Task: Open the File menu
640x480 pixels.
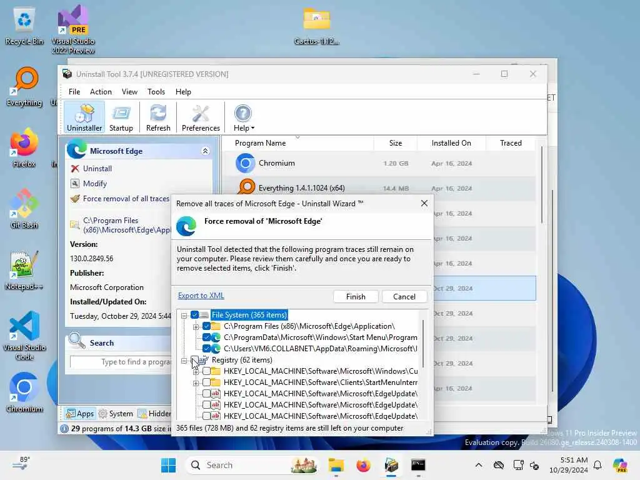Action: (x=74, y=92)
